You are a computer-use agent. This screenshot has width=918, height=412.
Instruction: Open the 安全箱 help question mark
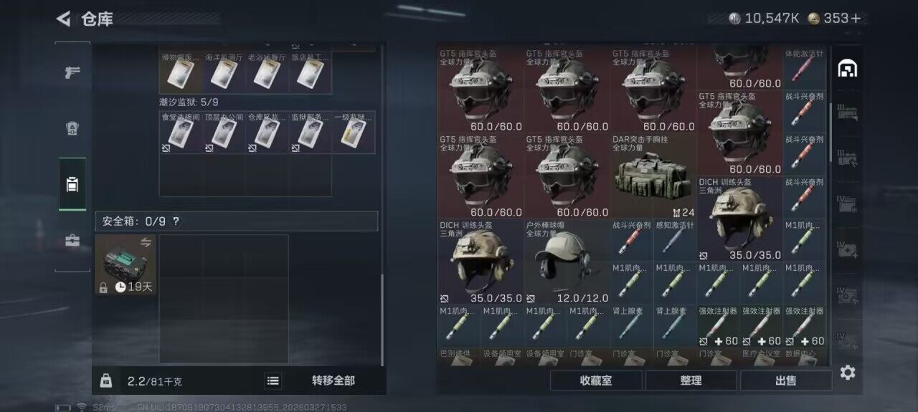coord(176,221)
